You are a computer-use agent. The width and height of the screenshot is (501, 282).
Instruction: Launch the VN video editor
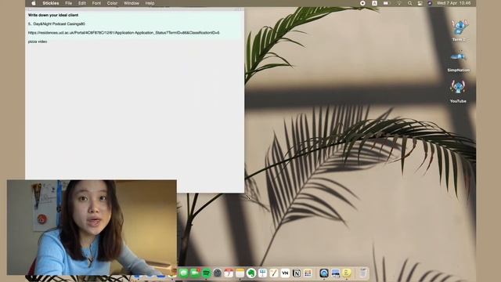285,273
